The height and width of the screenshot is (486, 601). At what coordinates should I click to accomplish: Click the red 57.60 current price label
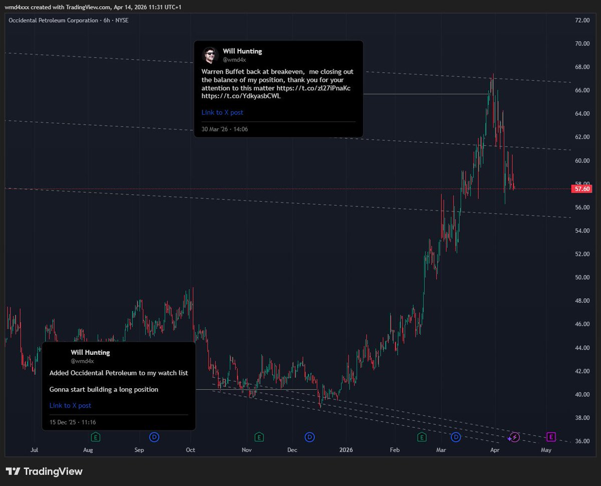click(x=583, y=189)
